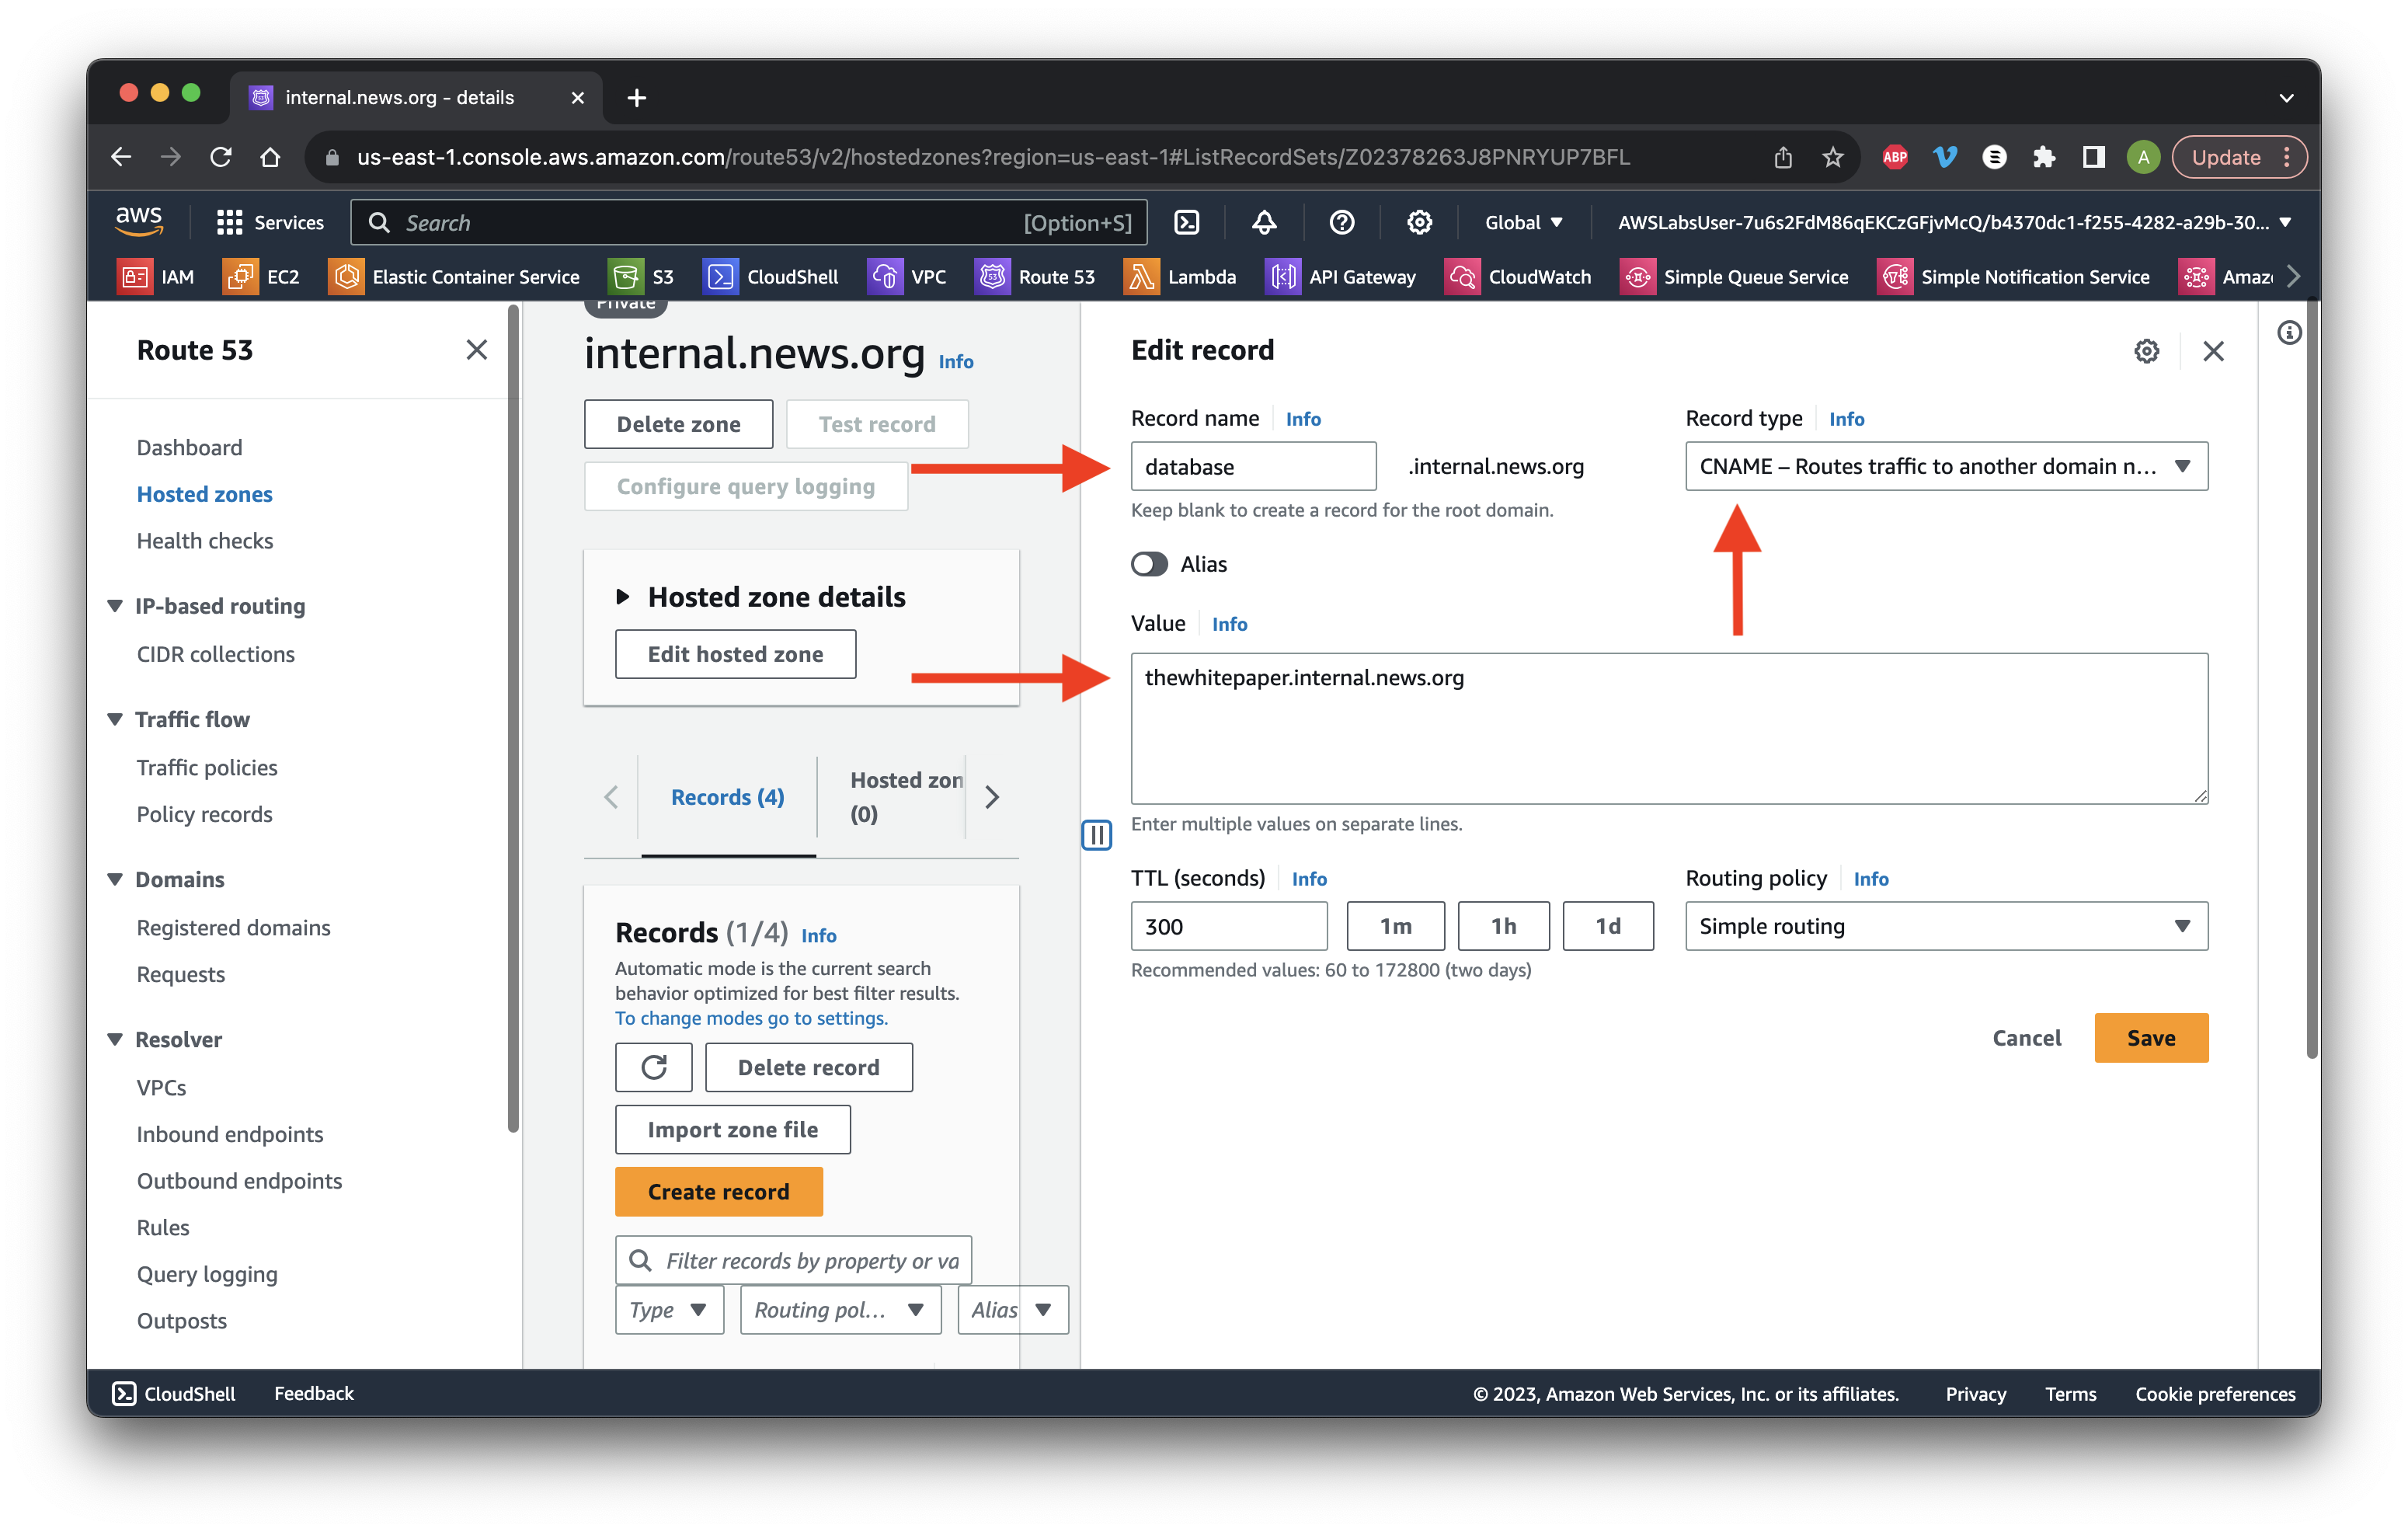Open Lambda shortcut in favorites bar

[x=1180, y=277]
